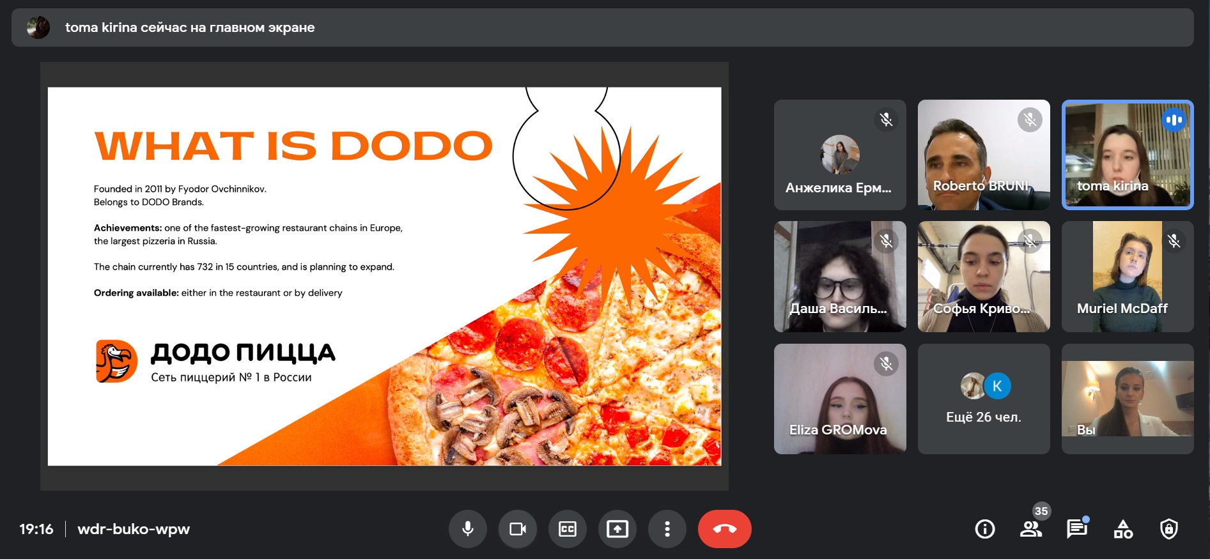Screen dimensions: 1210x559
Task: Click 'The chain currently has 732' line
Action: (244, 267)
